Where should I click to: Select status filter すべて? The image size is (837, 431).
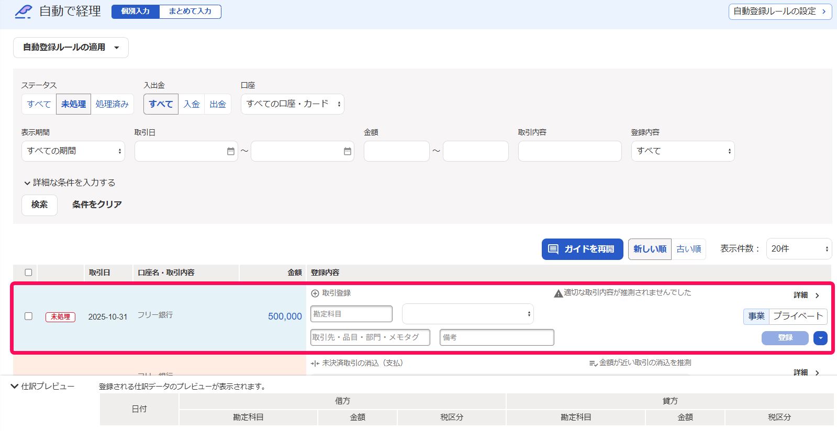coord(39,104)
